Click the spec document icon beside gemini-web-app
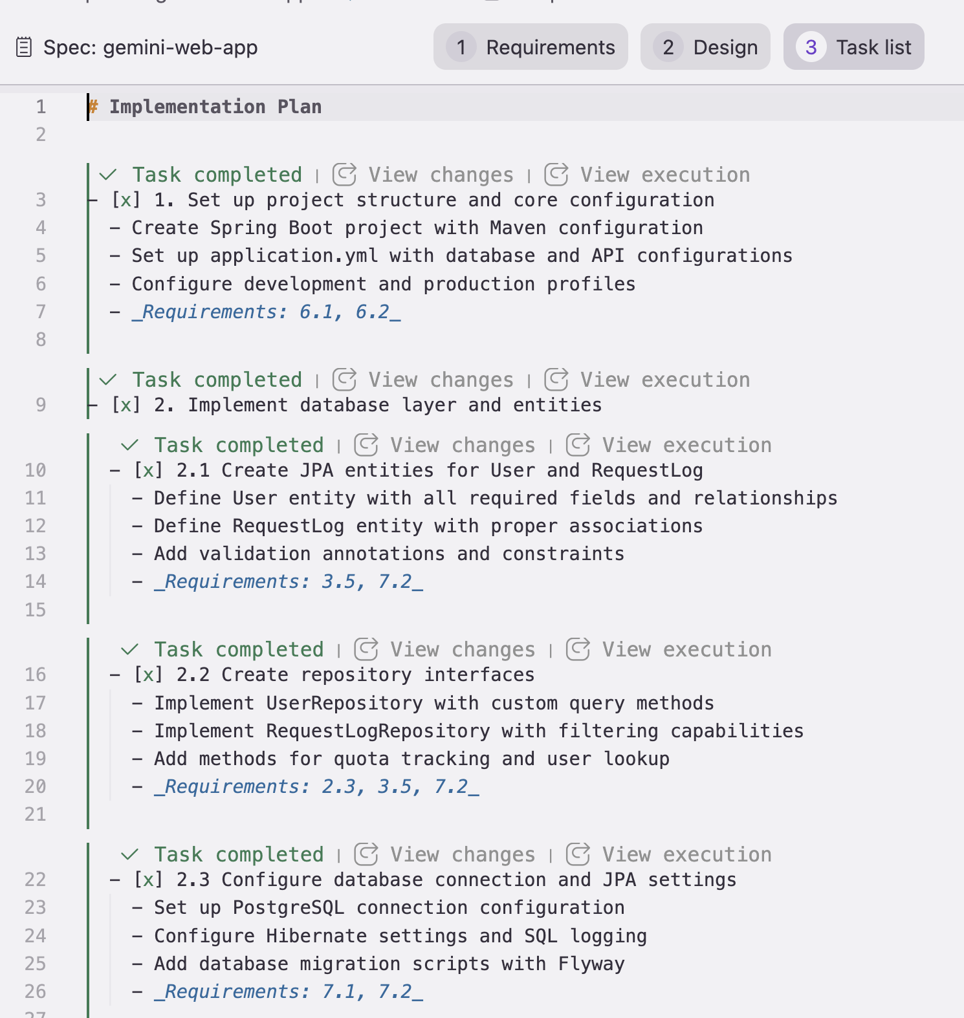Screen dimensions: 964x1018 pyautogui.click(x=24, y=47)
